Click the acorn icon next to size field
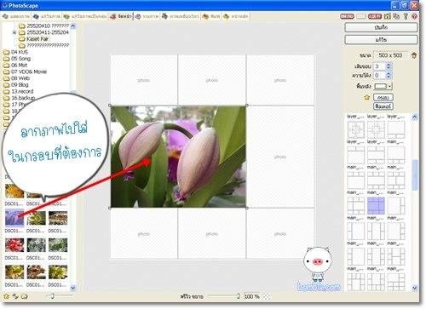426x309 pixels. click(x=414, y=55)
